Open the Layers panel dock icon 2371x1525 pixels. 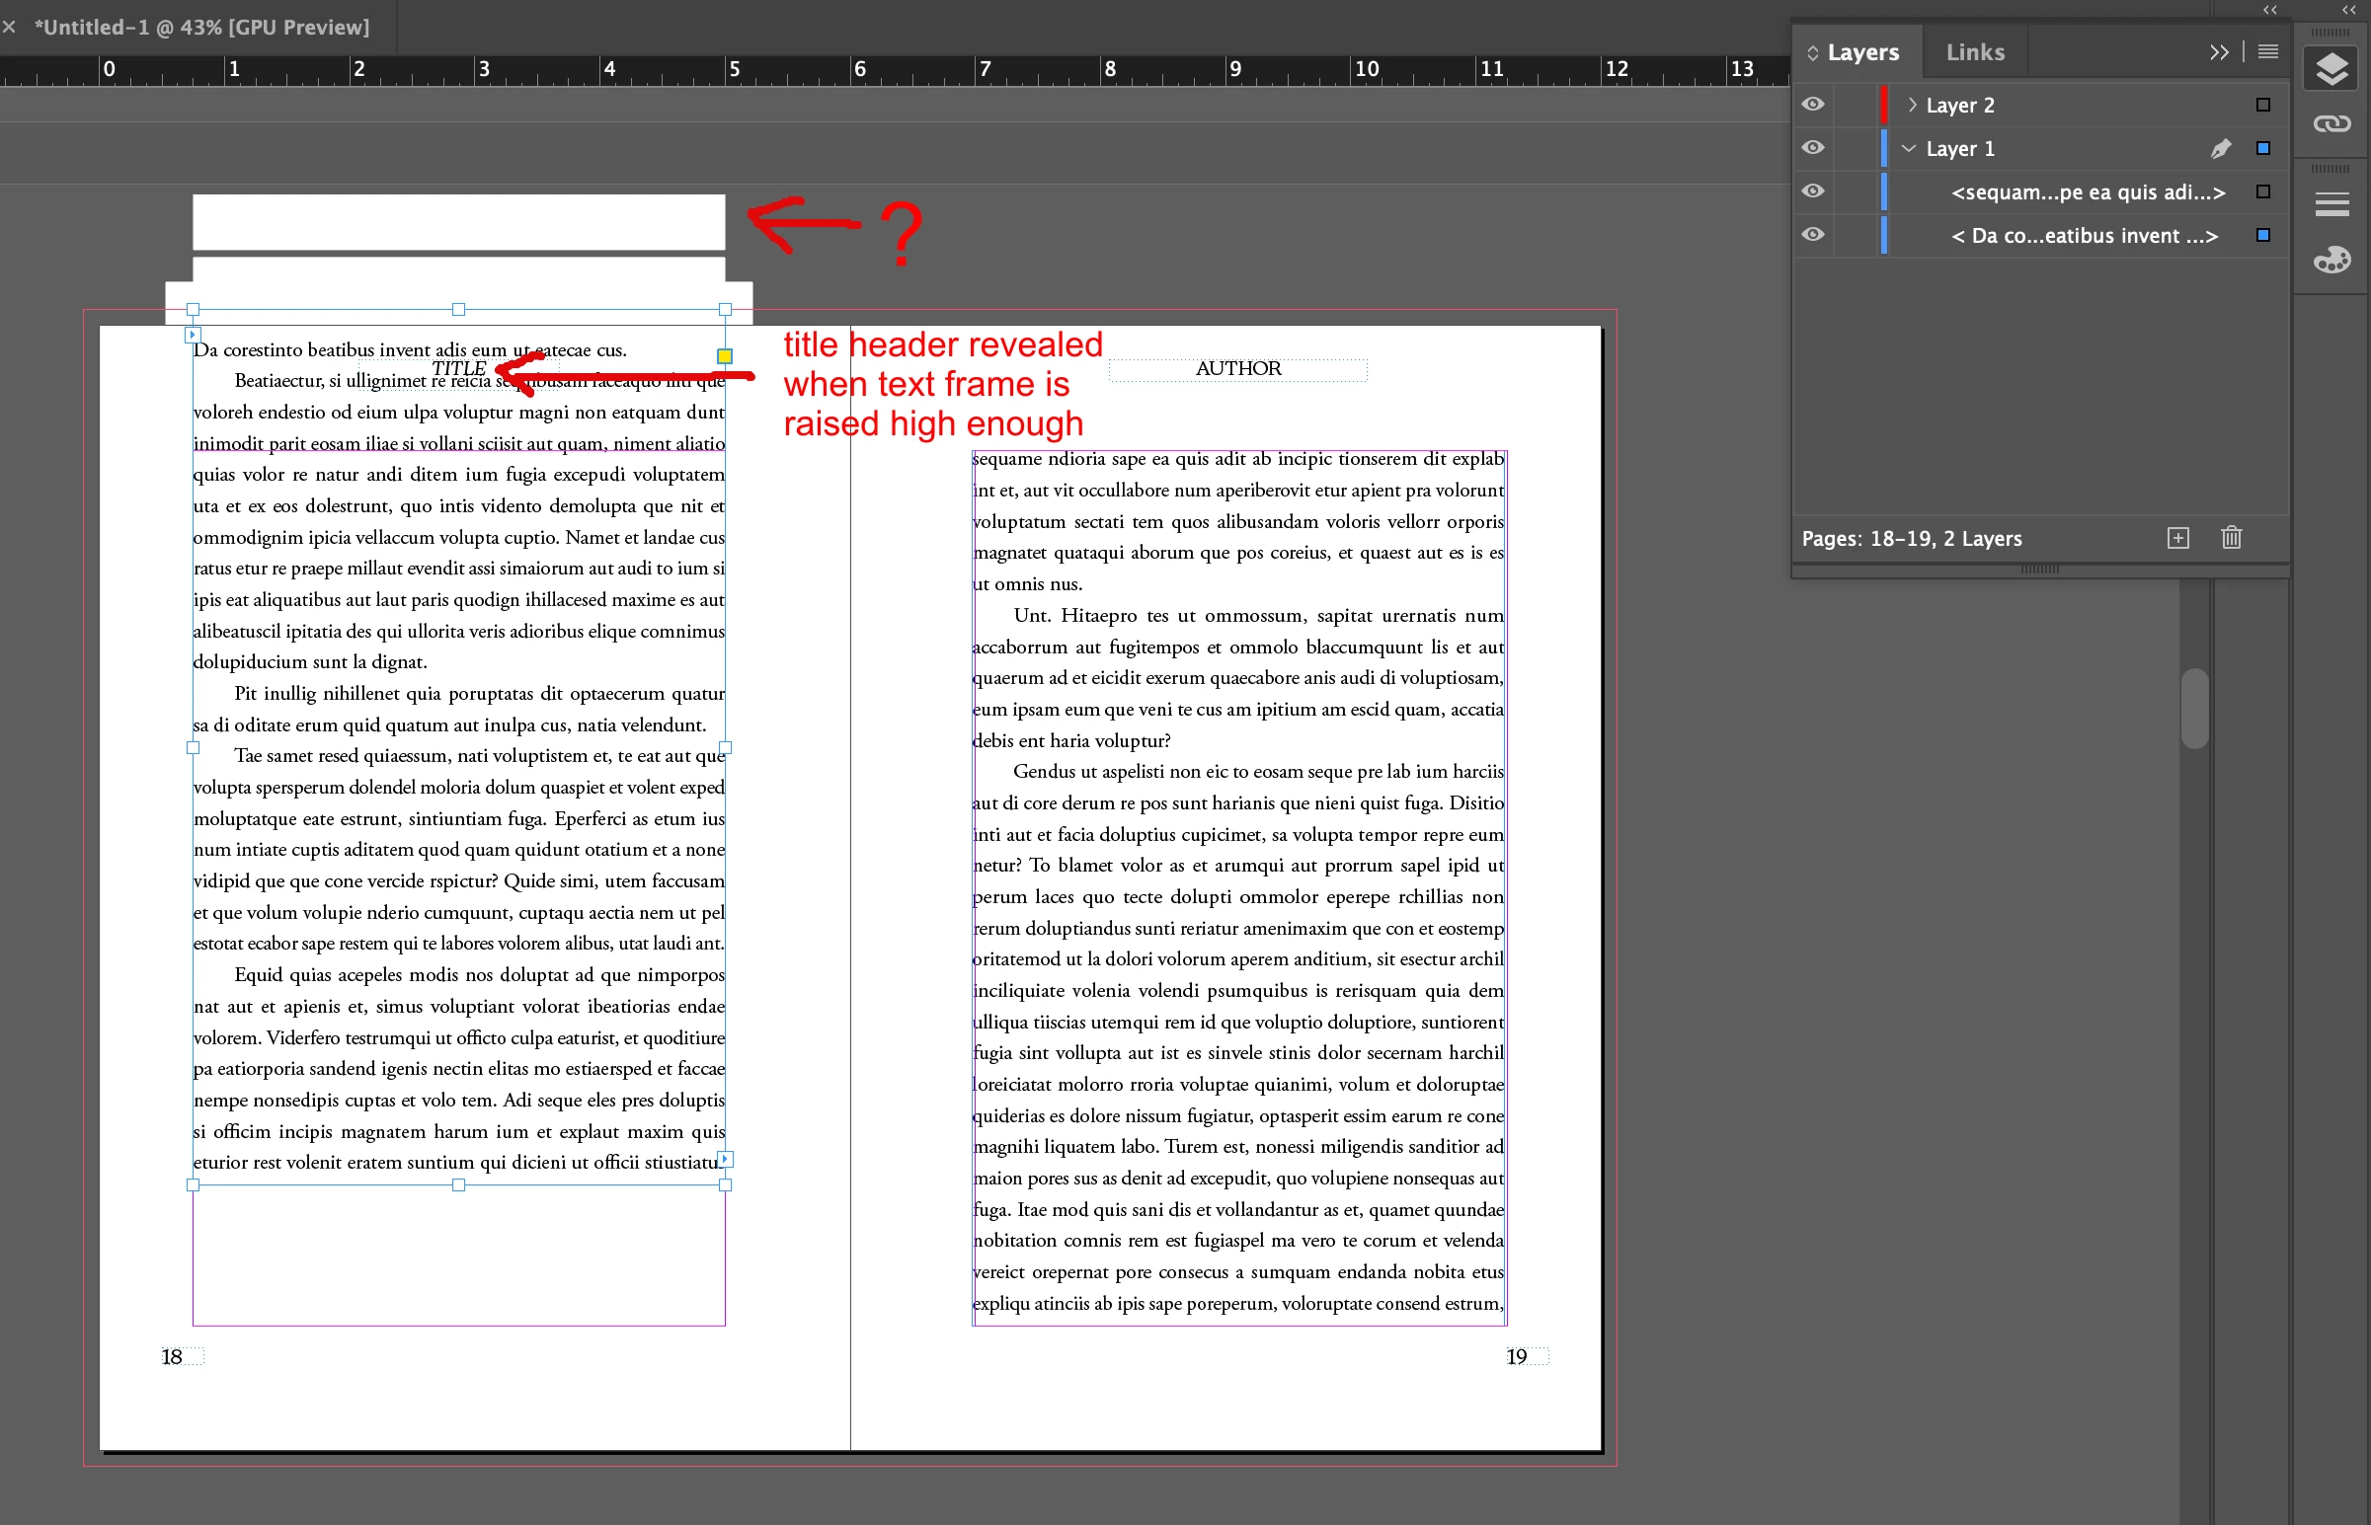coord(2331,69)
